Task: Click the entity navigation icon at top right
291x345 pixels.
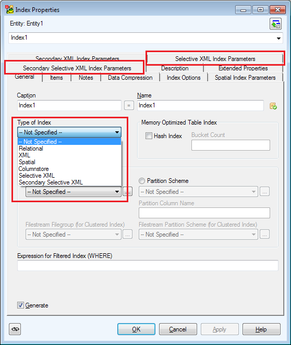Action: 275,24
